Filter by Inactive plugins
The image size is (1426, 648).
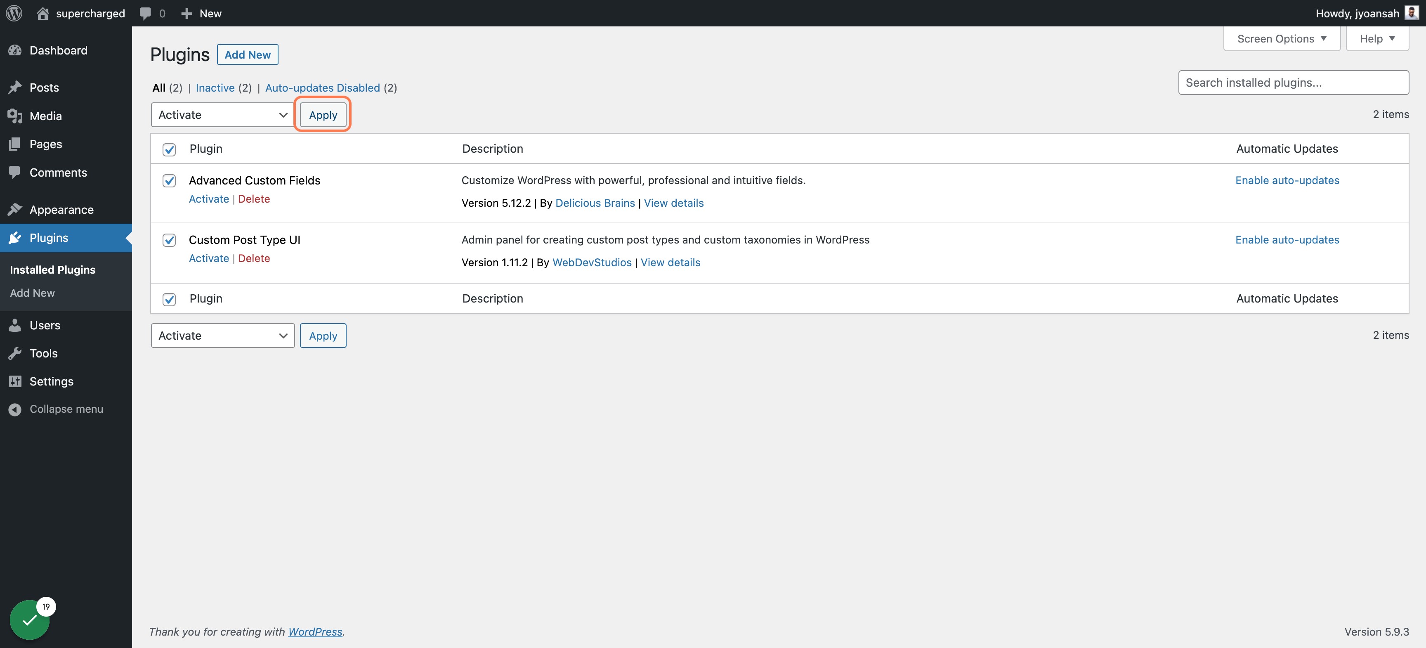(215, 88)
